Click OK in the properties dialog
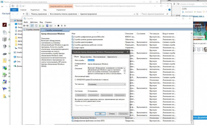The width and height of the screenshot is (207, 125). tap(100, 114)
